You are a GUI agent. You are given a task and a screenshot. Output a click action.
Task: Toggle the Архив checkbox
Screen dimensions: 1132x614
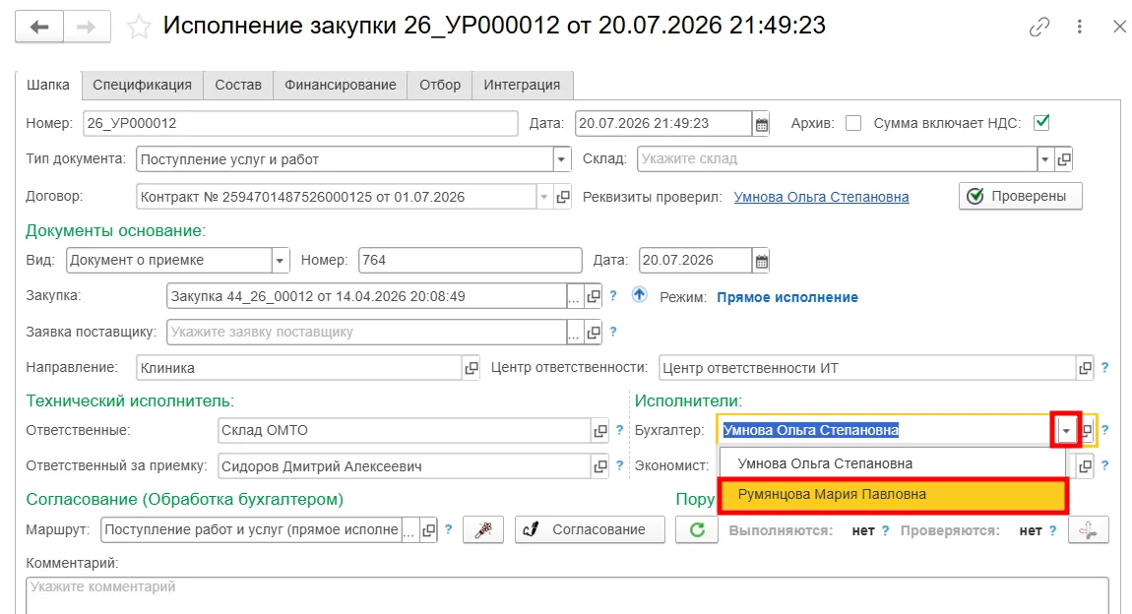(853, 123)
